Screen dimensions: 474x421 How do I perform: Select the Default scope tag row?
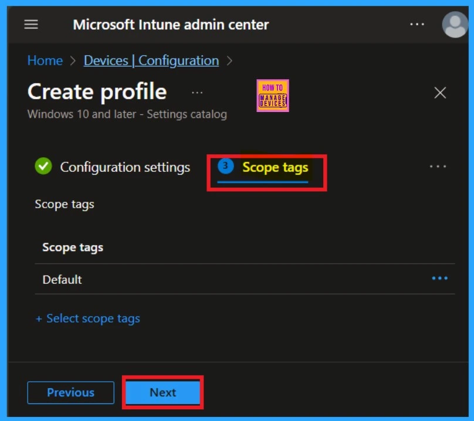coord(245,279)
